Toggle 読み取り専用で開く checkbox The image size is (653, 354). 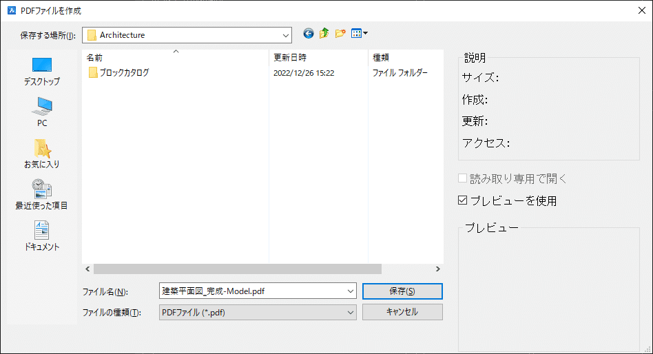point(462,178)
